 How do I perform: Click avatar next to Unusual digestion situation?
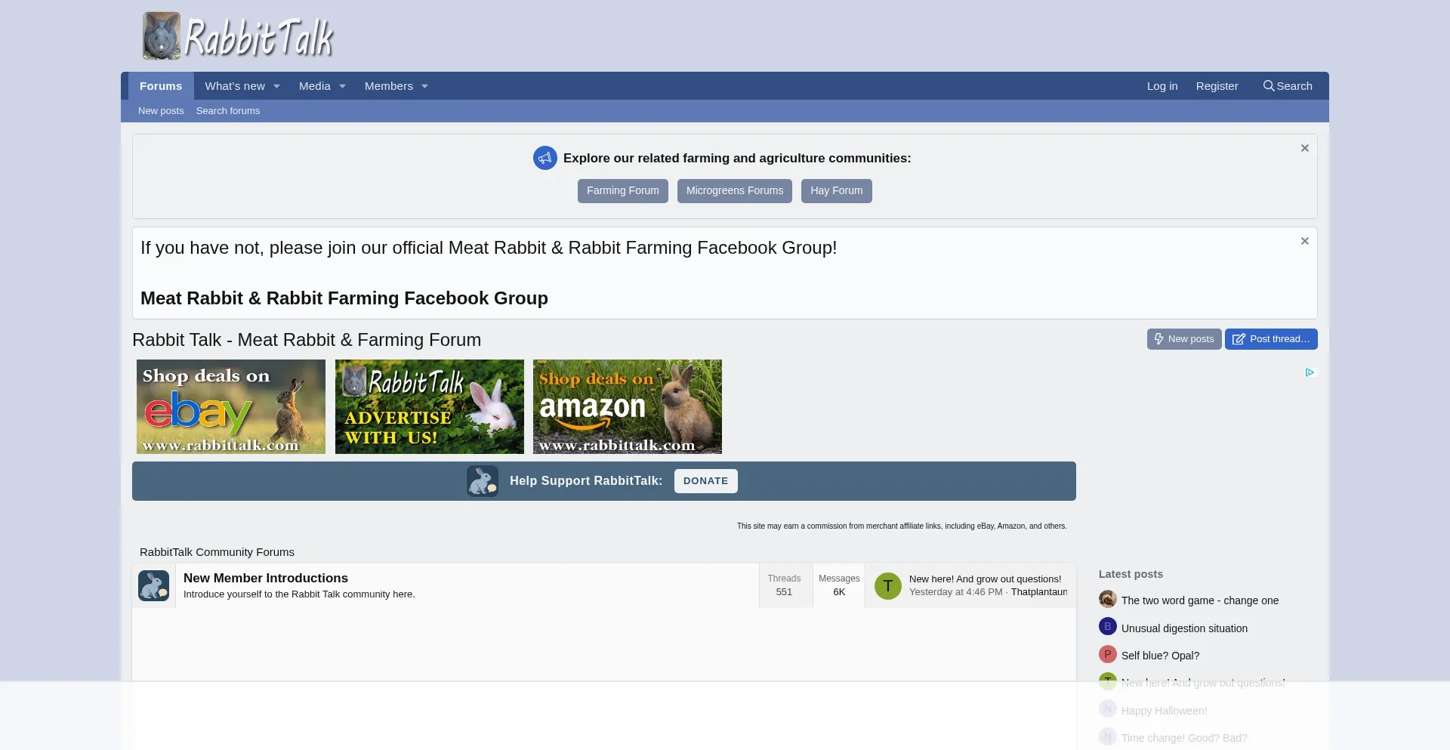1107,627
